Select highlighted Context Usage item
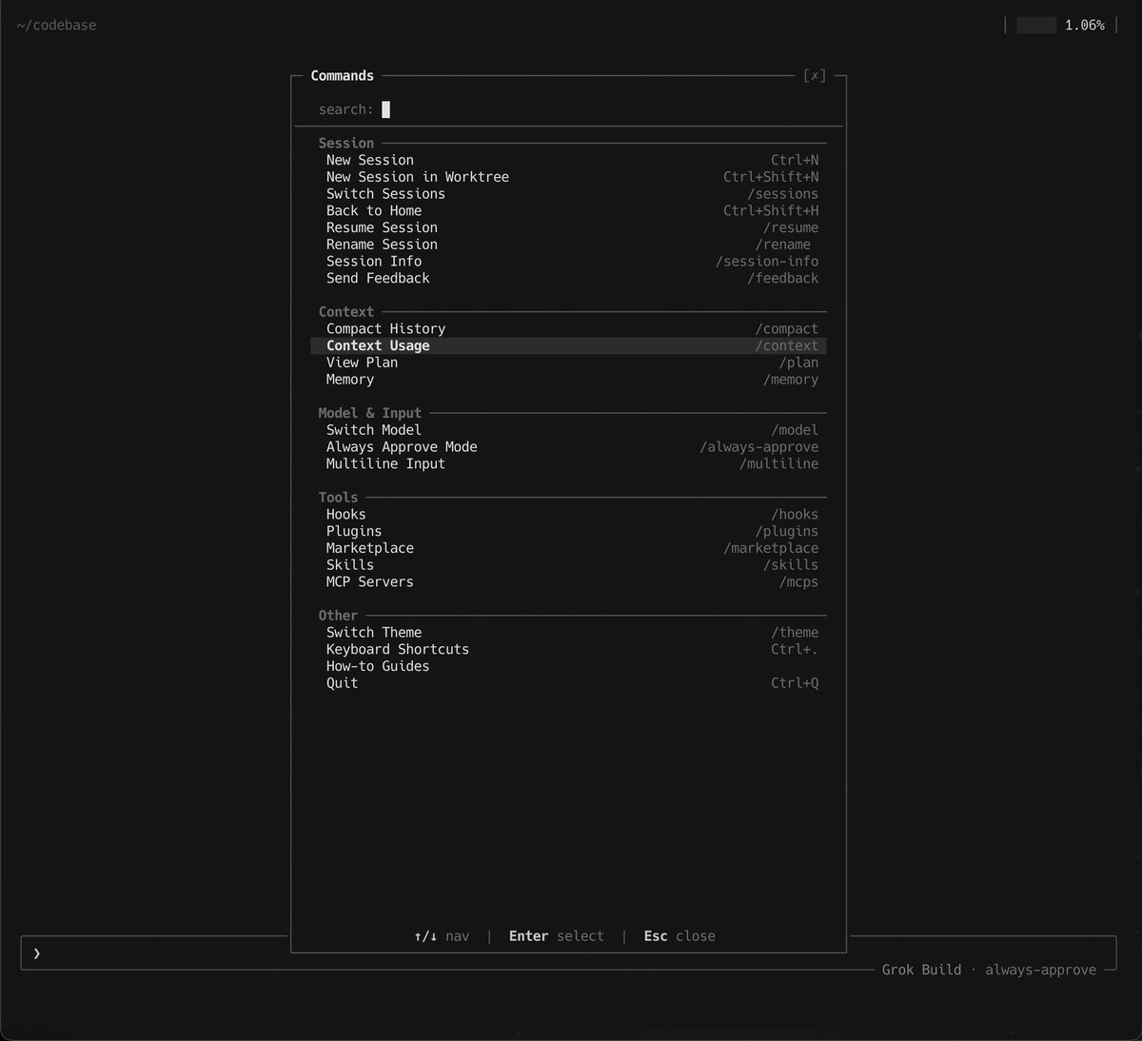1142x1041 pixels. tap(568, 346)
